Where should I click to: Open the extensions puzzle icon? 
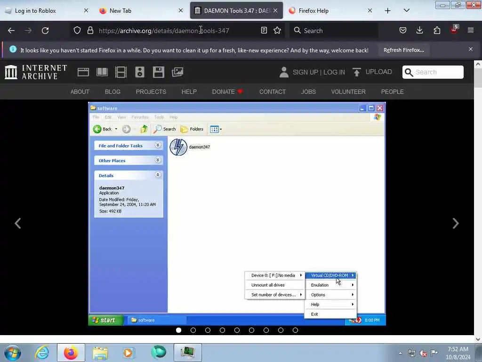437,30
